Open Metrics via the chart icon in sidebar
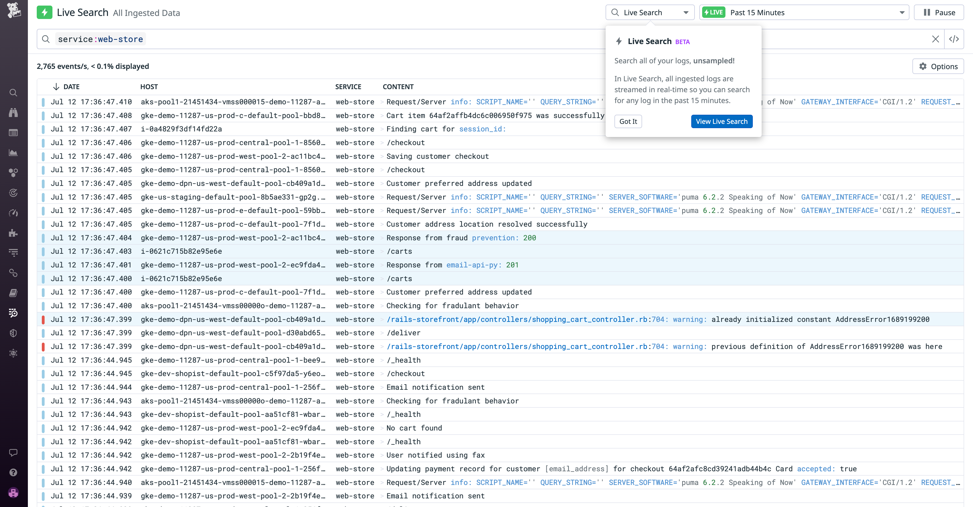 (x=14, y=153)
